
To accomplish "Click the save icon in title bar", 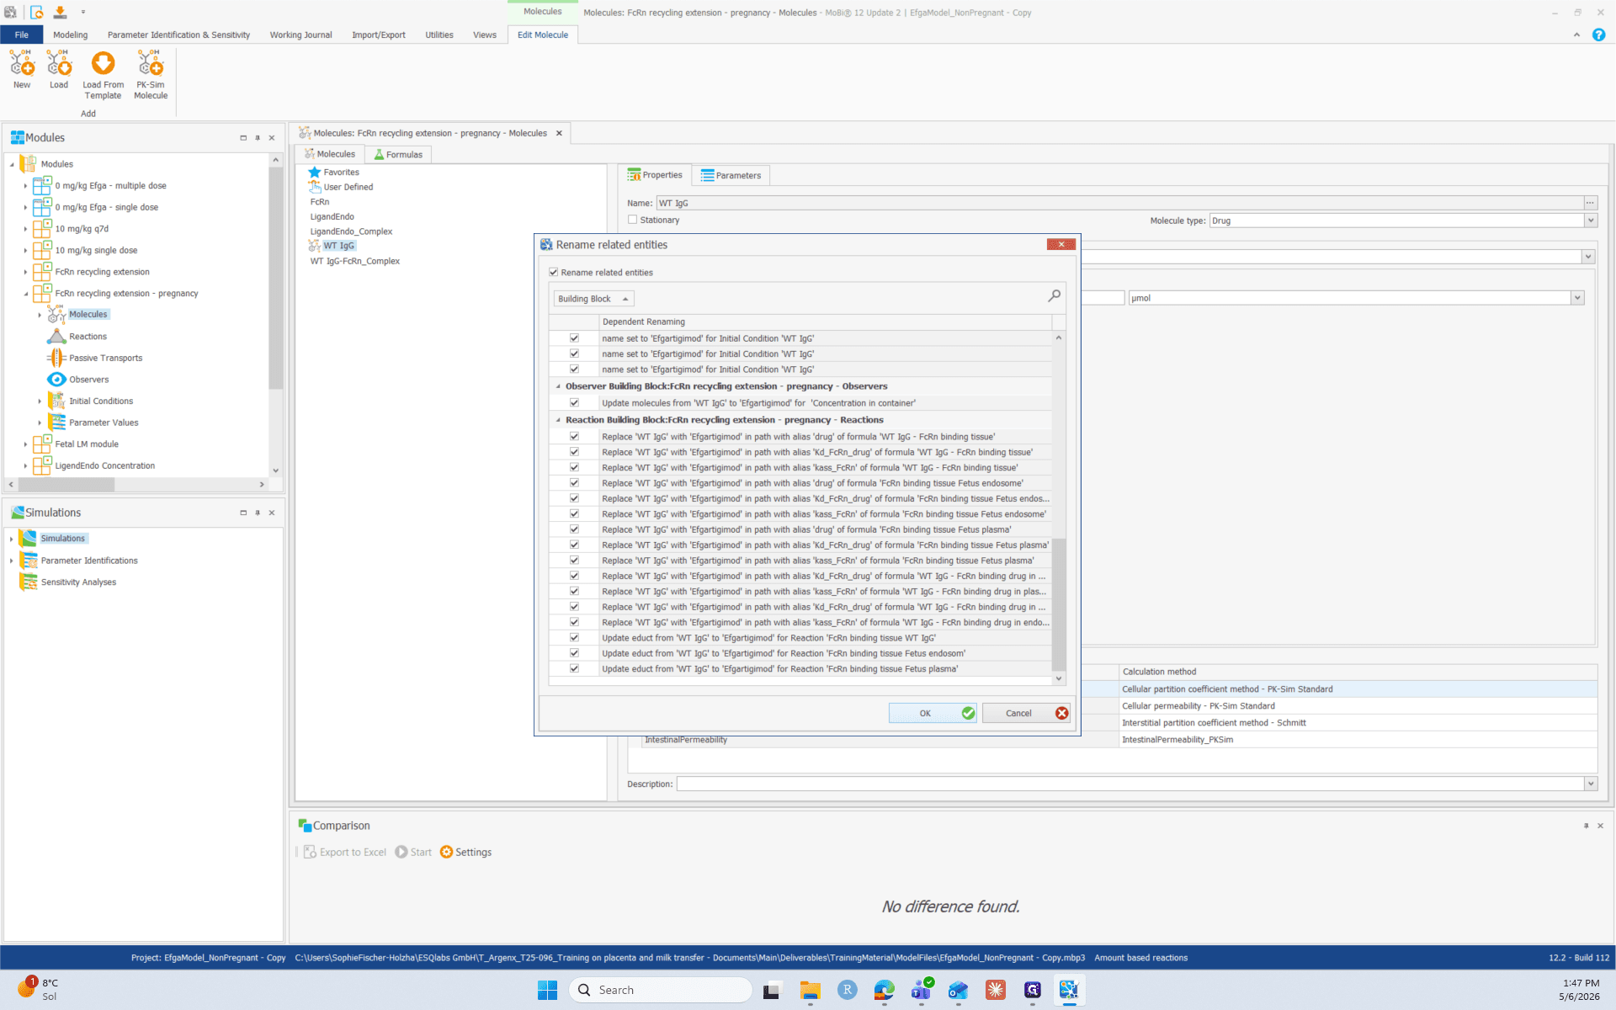I will pyautogui.click(x=60, y=12).
